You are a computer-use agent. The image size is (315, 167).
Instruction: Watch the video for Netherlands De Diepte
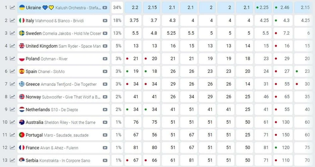tap(105, 109)
